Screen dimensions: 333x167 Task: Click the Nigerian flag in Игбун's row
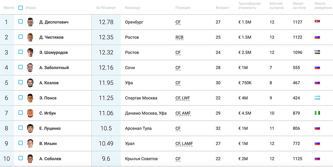click(x=317, y=113)
